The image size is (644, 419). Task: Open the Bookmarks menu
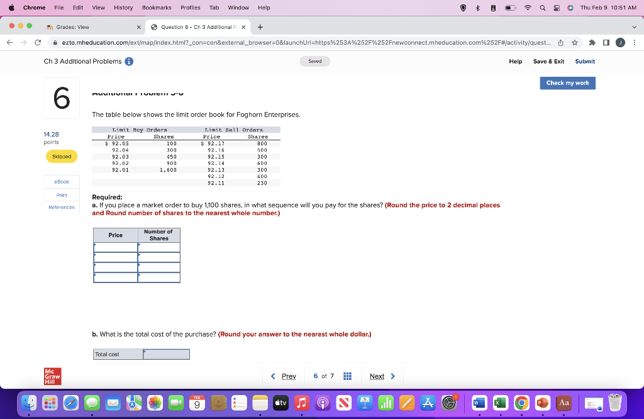(156, 8)
